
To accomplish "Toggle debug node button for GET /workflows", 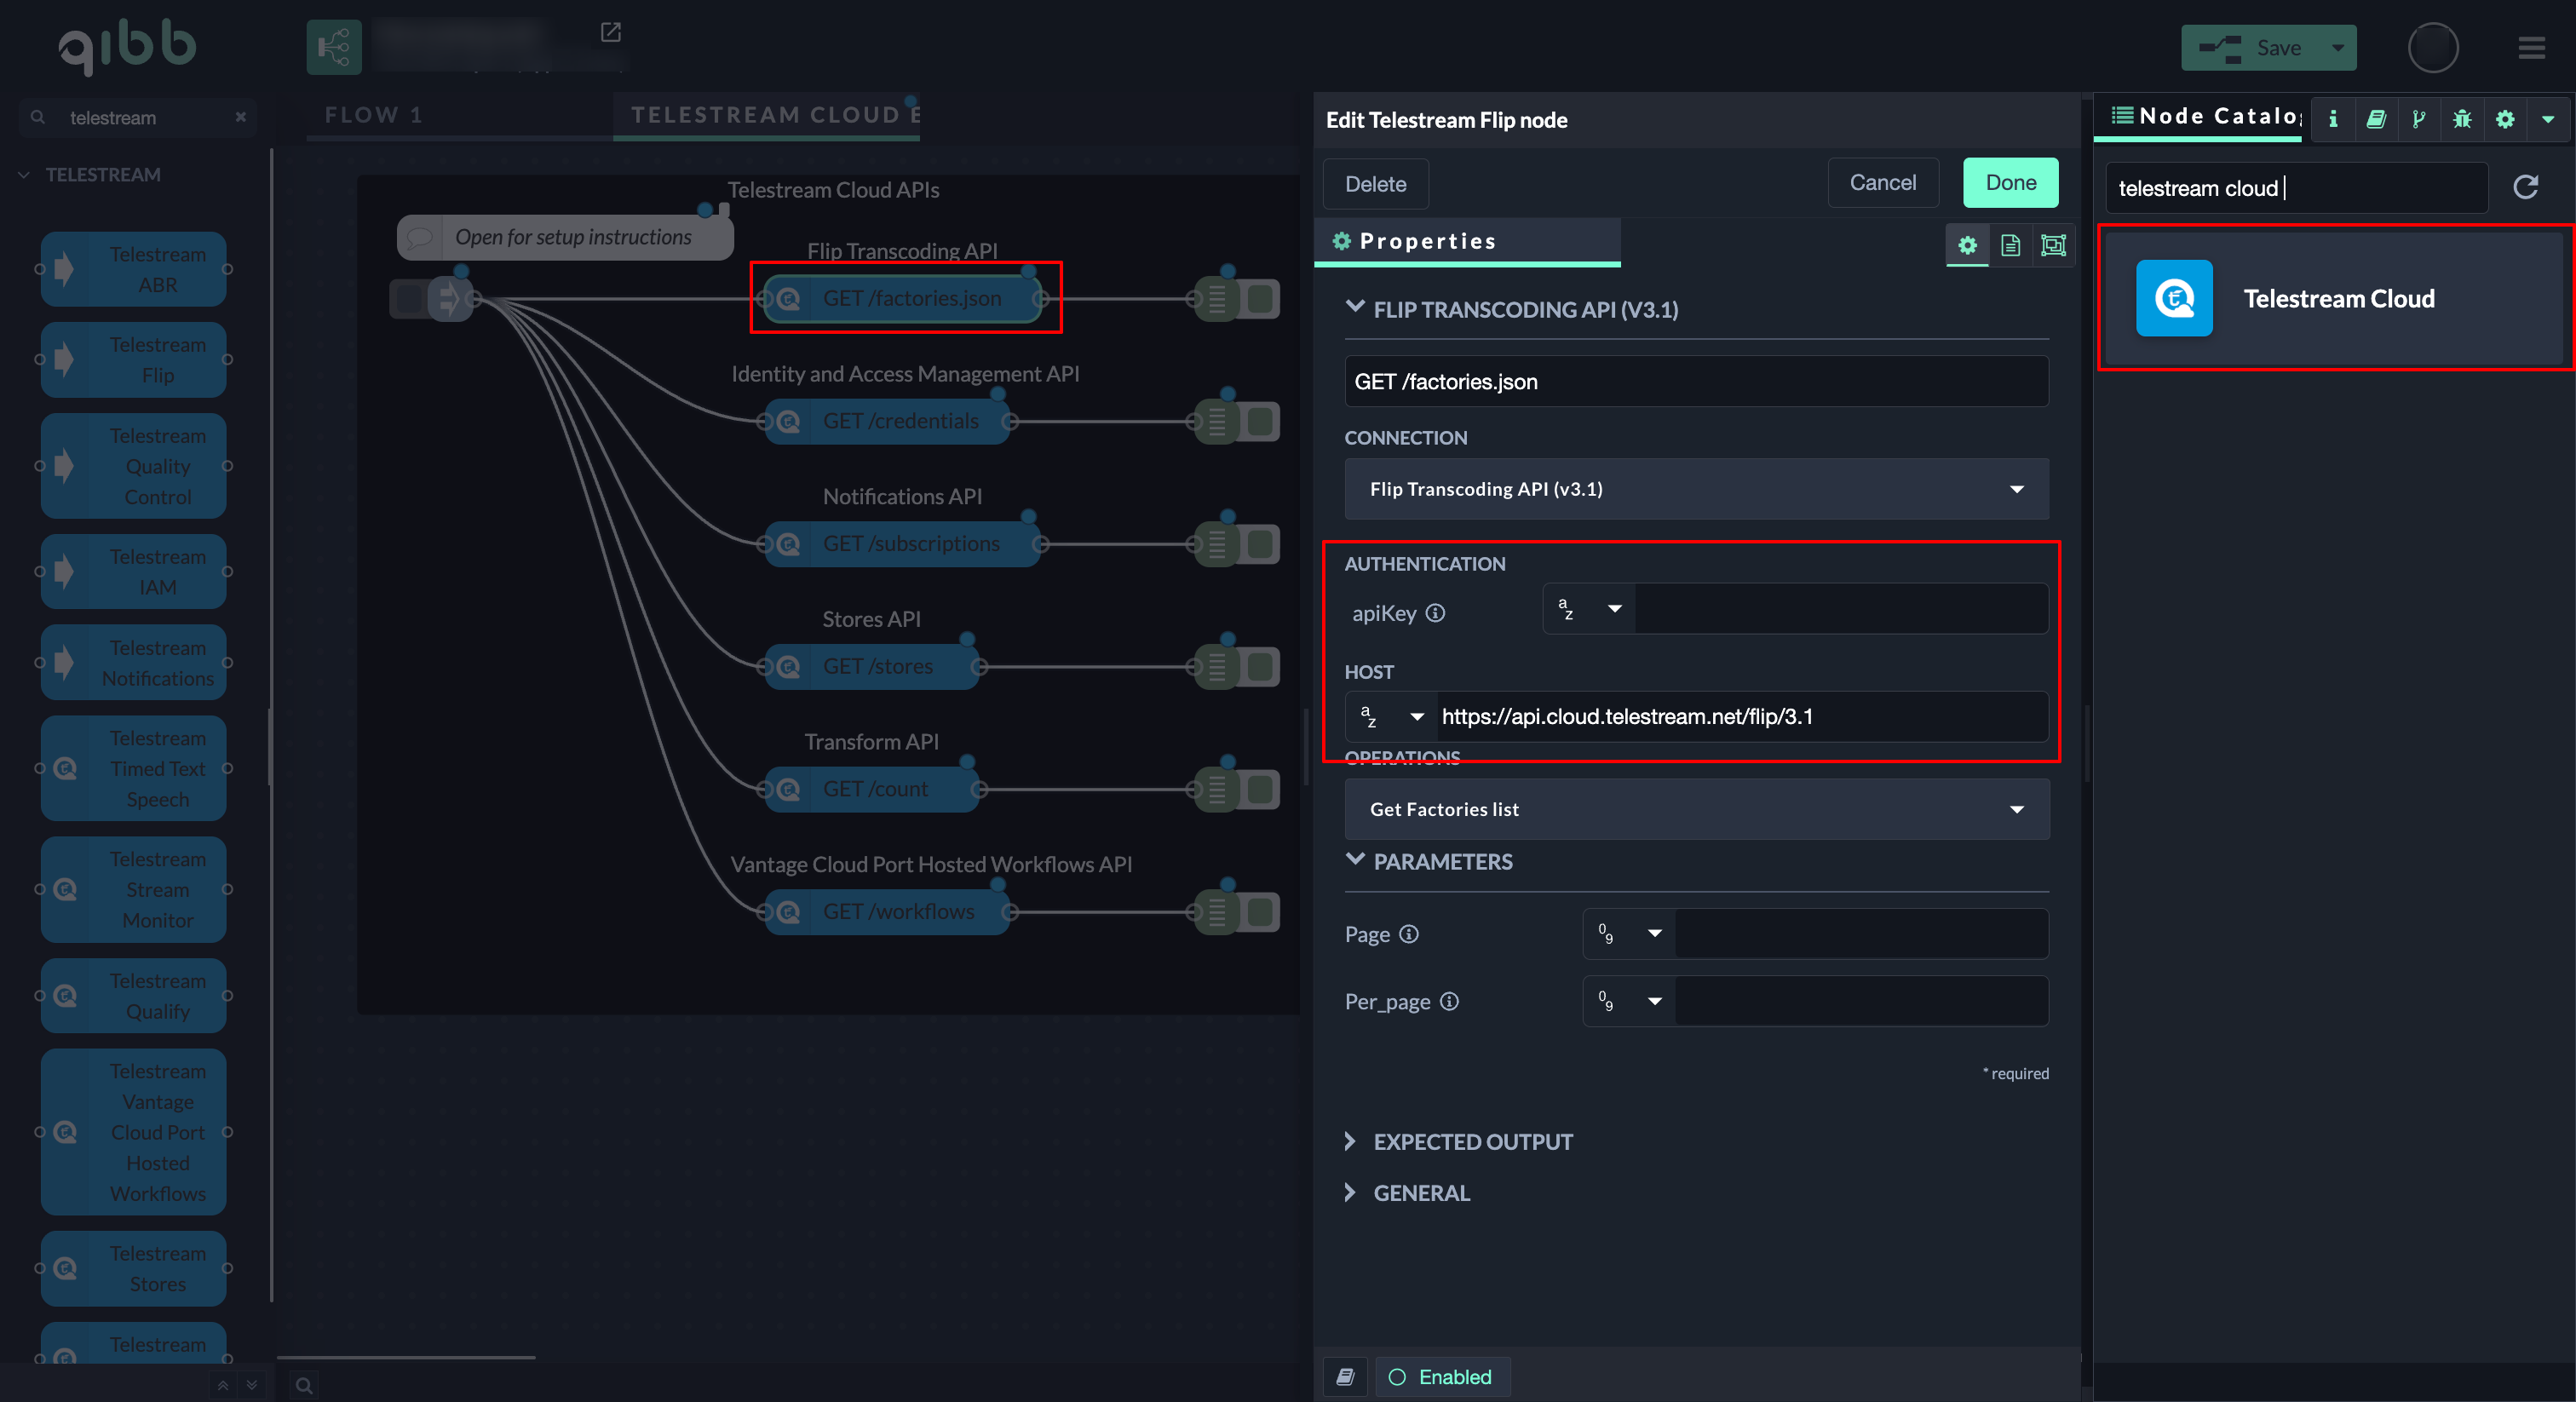I will 1261,912.
